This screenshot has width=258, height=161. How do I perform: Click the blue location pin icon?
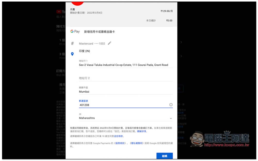click(72, 54)
